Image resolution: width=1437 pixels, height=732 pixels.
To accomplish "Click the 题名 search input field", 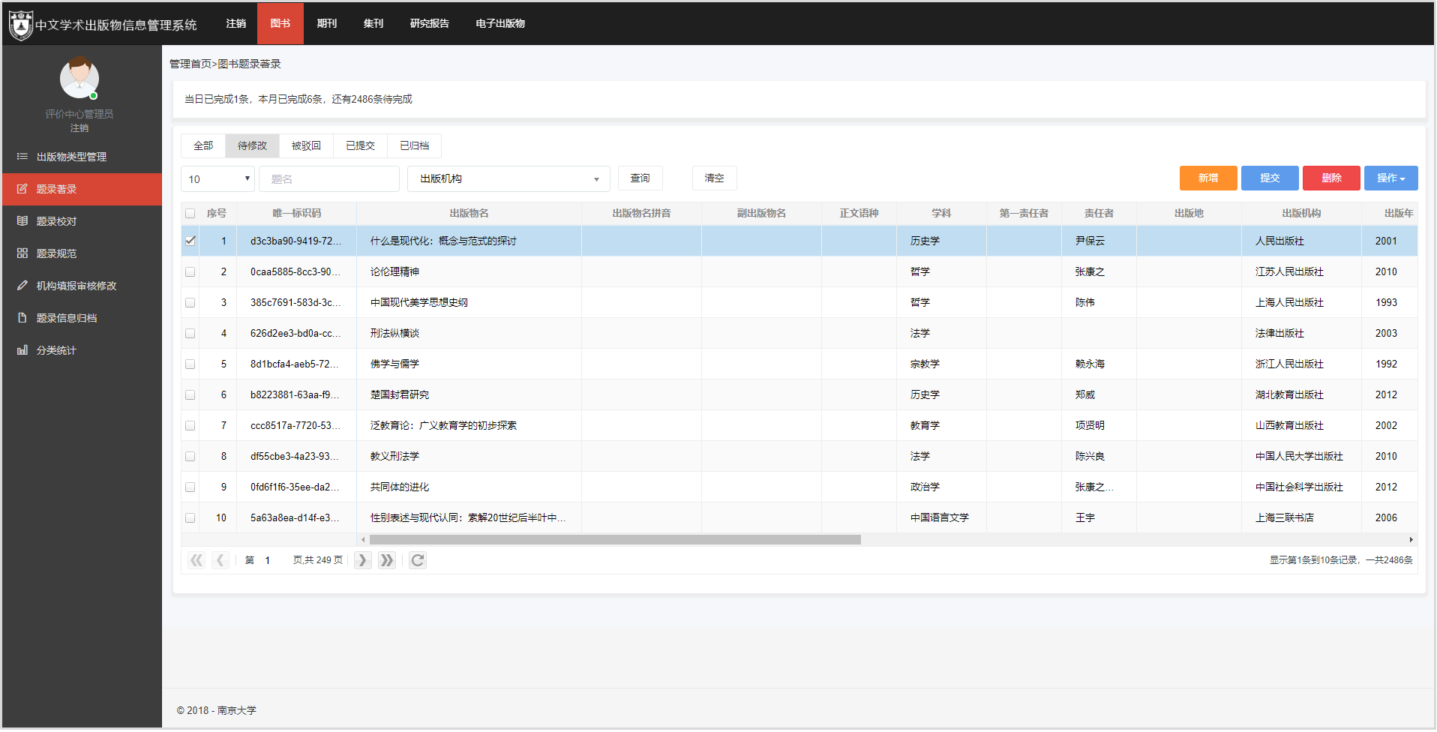I will coord(328,179).
